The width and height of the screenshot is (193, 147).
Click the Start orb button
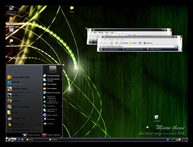[x=9, y=139]
